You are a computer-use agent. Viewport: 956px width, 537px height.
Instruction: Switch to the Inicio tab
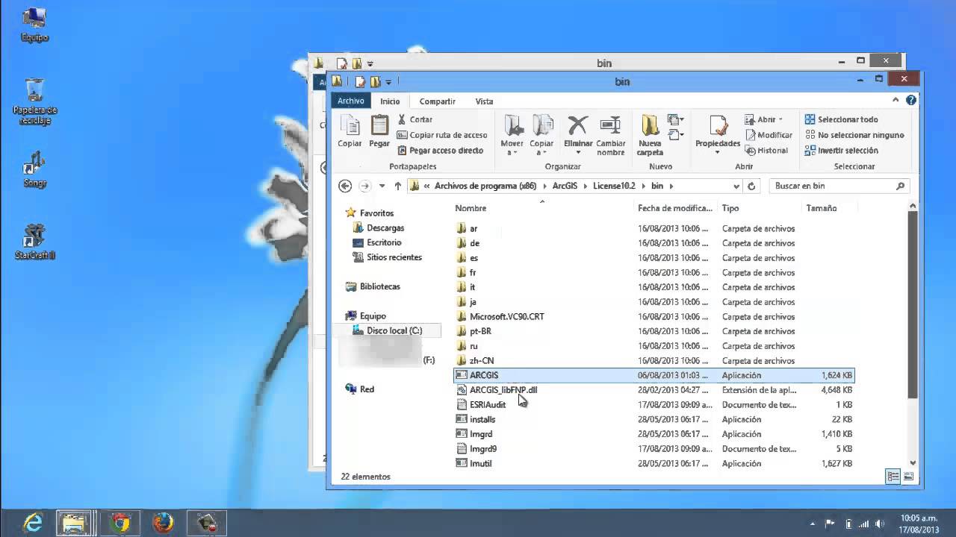tap(390, 101)
